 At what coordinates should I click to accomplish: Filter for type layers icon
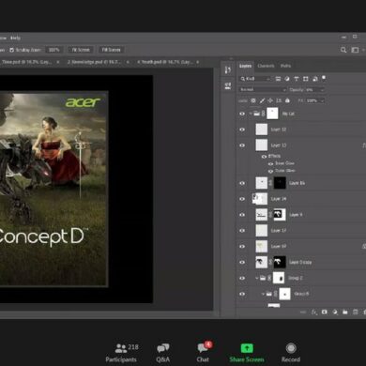point(297,79)
